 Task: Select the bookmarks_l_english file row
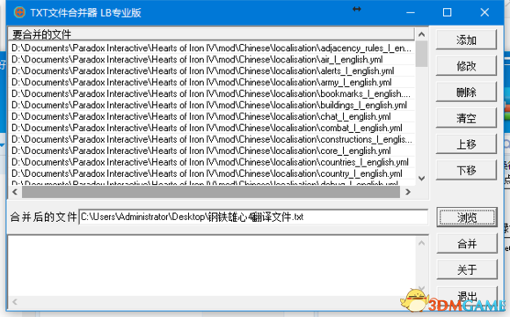coord(211,94)
